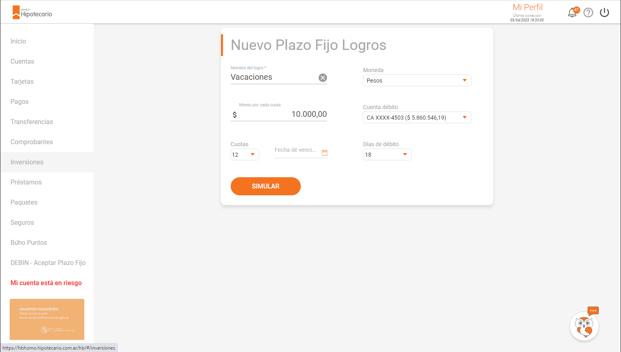The image size is (621, 352).
Task: Focus the Monto por cada cuota field
Action: coord(279,114)
